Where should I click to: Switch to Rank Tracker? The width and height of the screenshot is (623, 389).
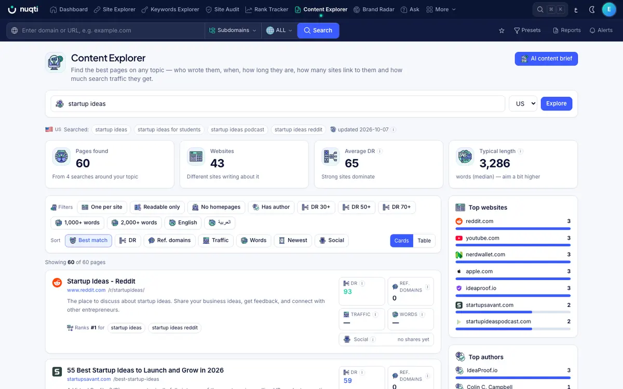[x=267, y=9]
